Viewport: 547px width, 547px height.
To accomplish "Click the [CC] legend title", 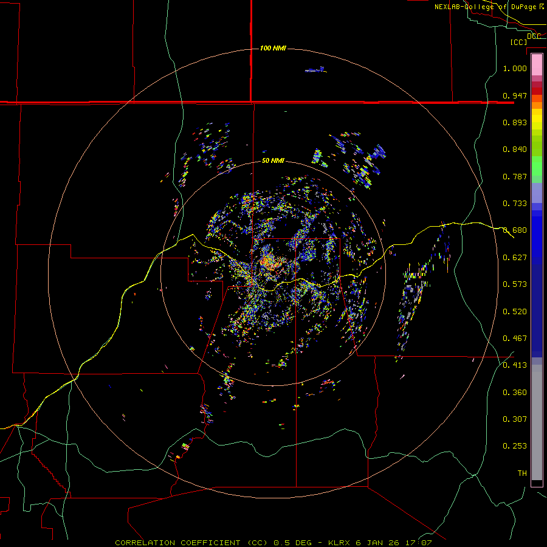I will (x=518, y=42).
